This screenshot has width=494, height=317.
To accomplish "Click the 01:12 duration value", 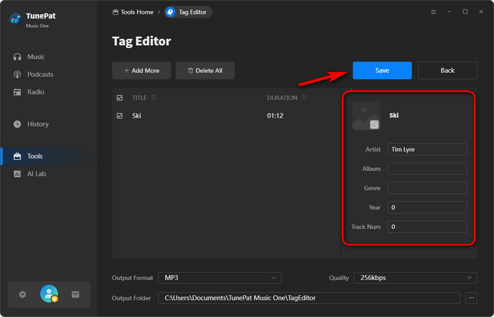I will tap(275, 116).
